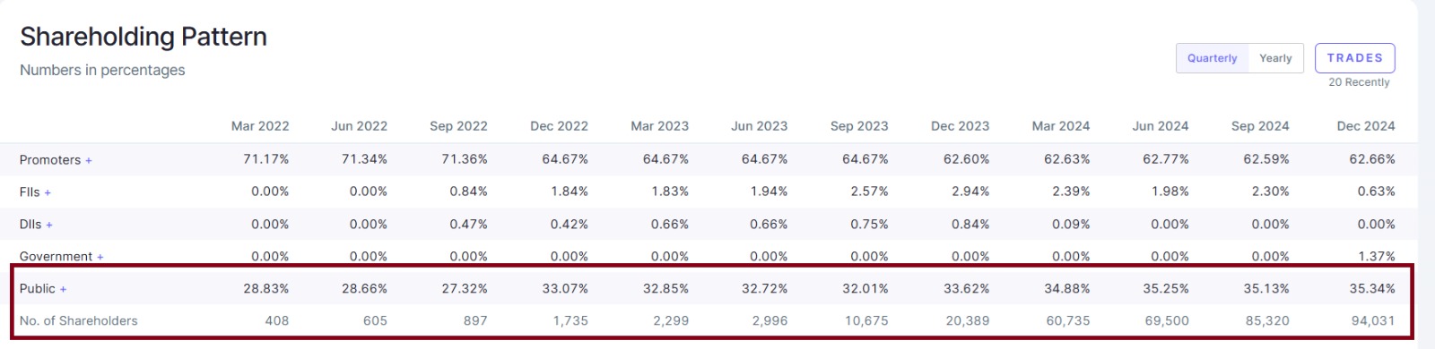Click the Sep 2024 column header
Viewport: 1435px width, 349px height.
click(x=1260, y=126)
